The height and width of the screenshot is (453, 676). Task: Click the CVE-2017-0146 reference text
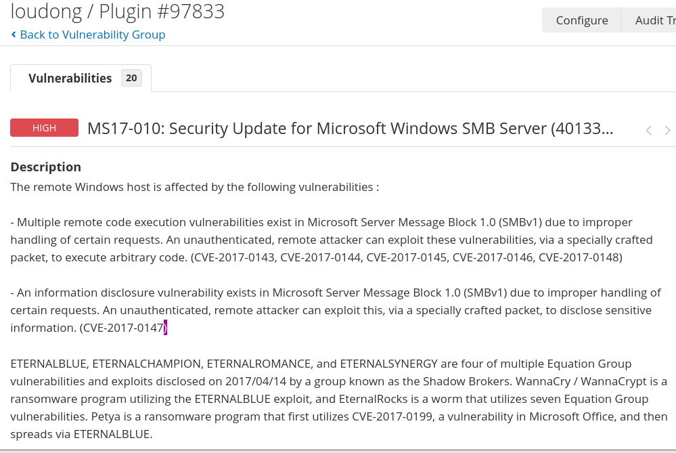pyautogui.click(x=492, y=257)
